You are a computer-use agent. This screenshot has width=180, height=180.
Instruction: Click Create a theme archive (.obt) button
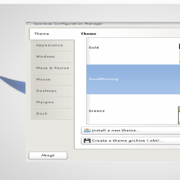click(130, 141)
